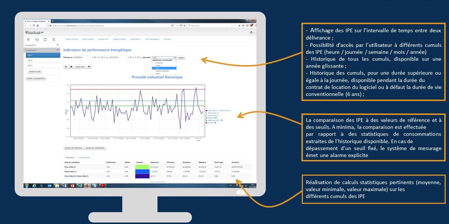The height and width of the screenshot is (224, 449).
Task: Open Internet Explorer from the taskbar
Action: [34, 186]
